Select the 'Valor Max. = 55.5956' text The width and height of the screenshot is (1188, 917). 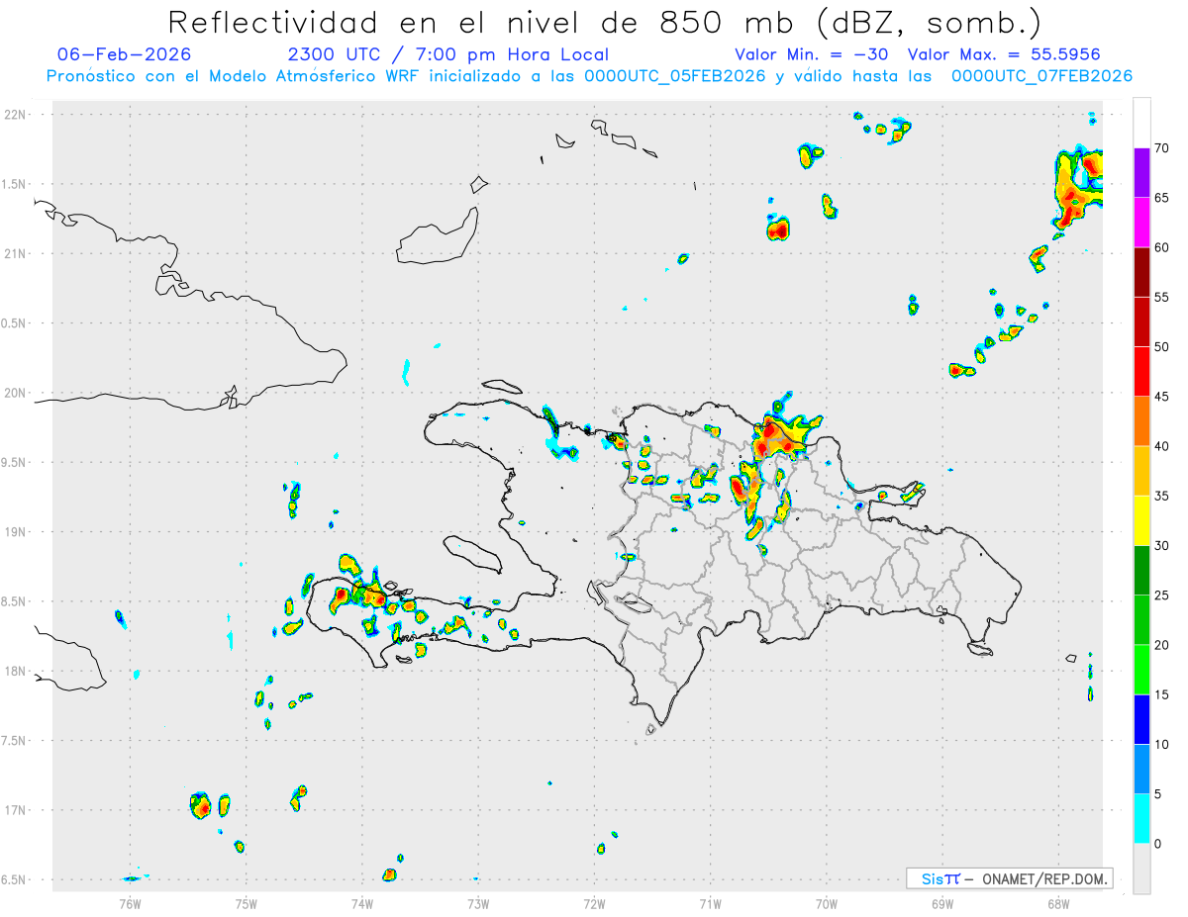1005,54
